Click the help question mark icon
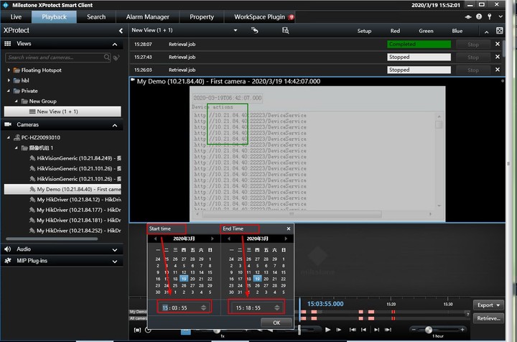Screen dimensions: 517x342 coord(479,17)
